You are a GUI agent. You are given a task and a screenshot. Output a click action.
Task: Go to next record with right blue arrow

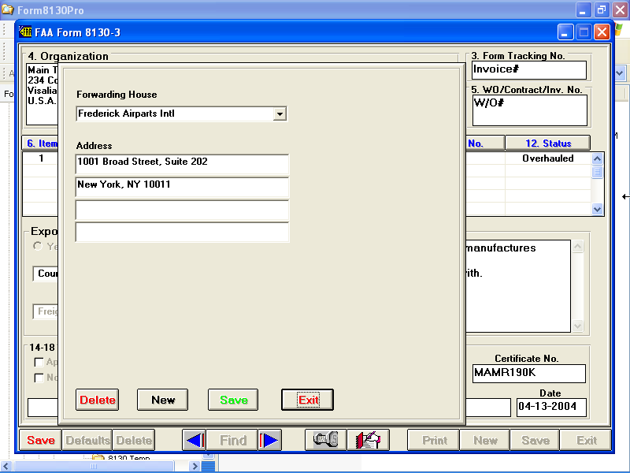tap(270, 441)
